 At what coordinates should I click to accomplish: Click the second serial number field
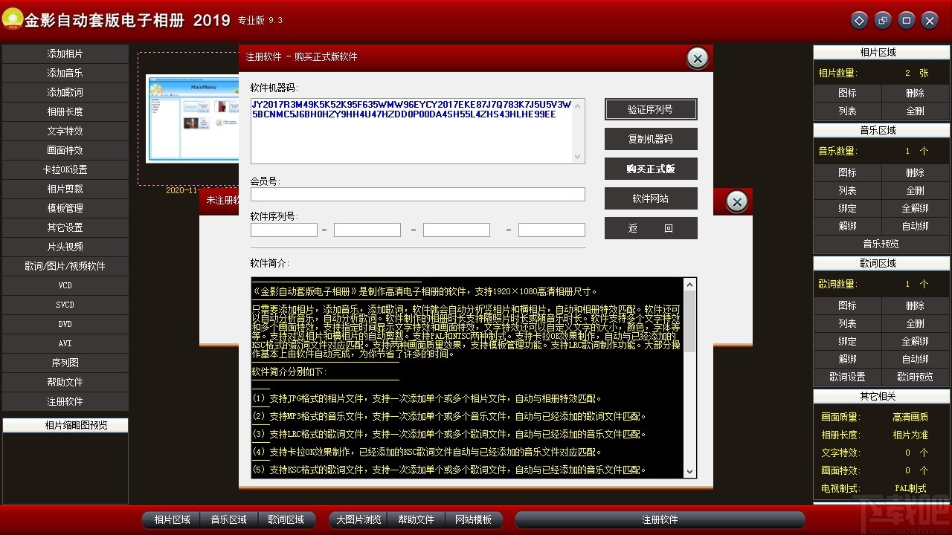tap(367, 230)
